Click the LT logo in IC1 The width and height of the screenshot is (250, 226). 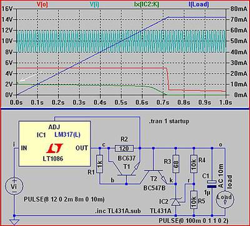tap(55, 148)
